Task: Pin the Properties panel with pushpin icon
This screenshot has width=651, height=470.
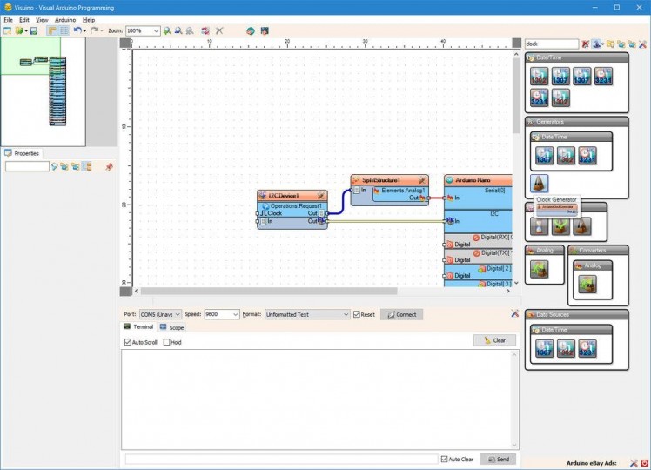Action: point(109,166)
